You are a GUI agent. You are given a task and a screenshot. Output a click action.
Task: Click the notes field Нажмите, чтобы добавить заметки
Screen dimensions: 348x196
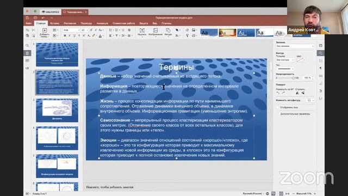point(110,187)
